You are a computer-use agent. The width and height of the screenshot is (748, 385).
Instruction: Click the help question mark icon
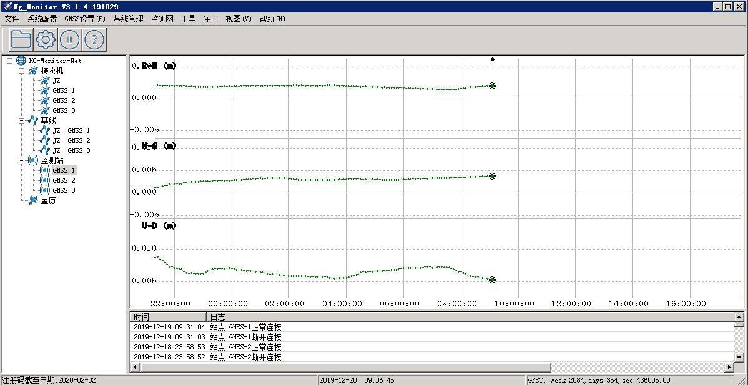click(x=94, y=40)
